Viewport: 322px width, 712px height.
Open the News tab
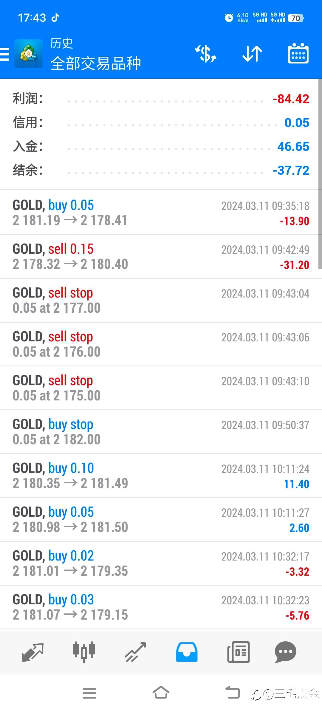pyautogui.click(x=238, y=652)
